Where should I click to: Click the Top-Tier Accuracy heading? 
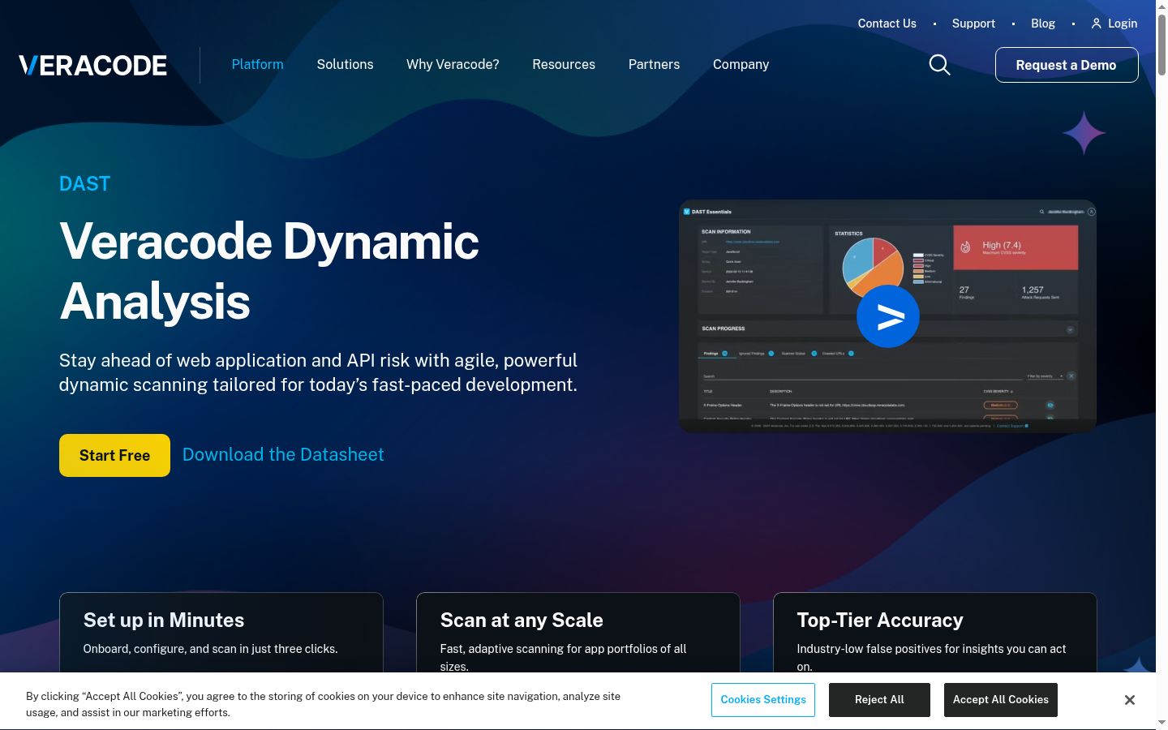pyautogui.click(x=880, y=620)
